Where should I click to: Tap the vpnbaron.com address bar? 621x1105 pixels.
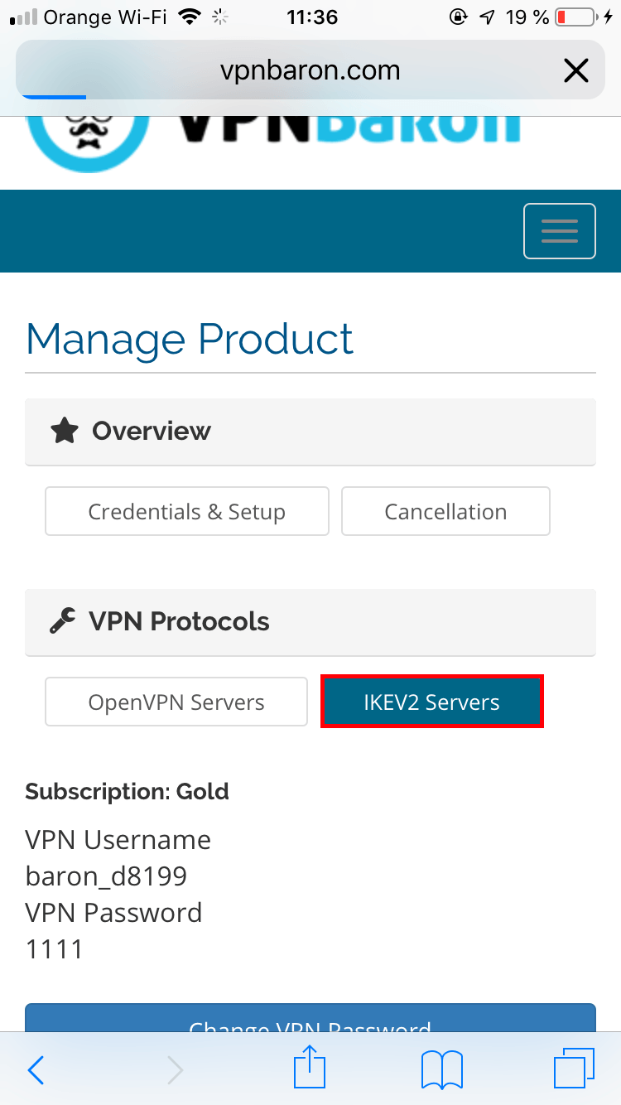(310, 70)
